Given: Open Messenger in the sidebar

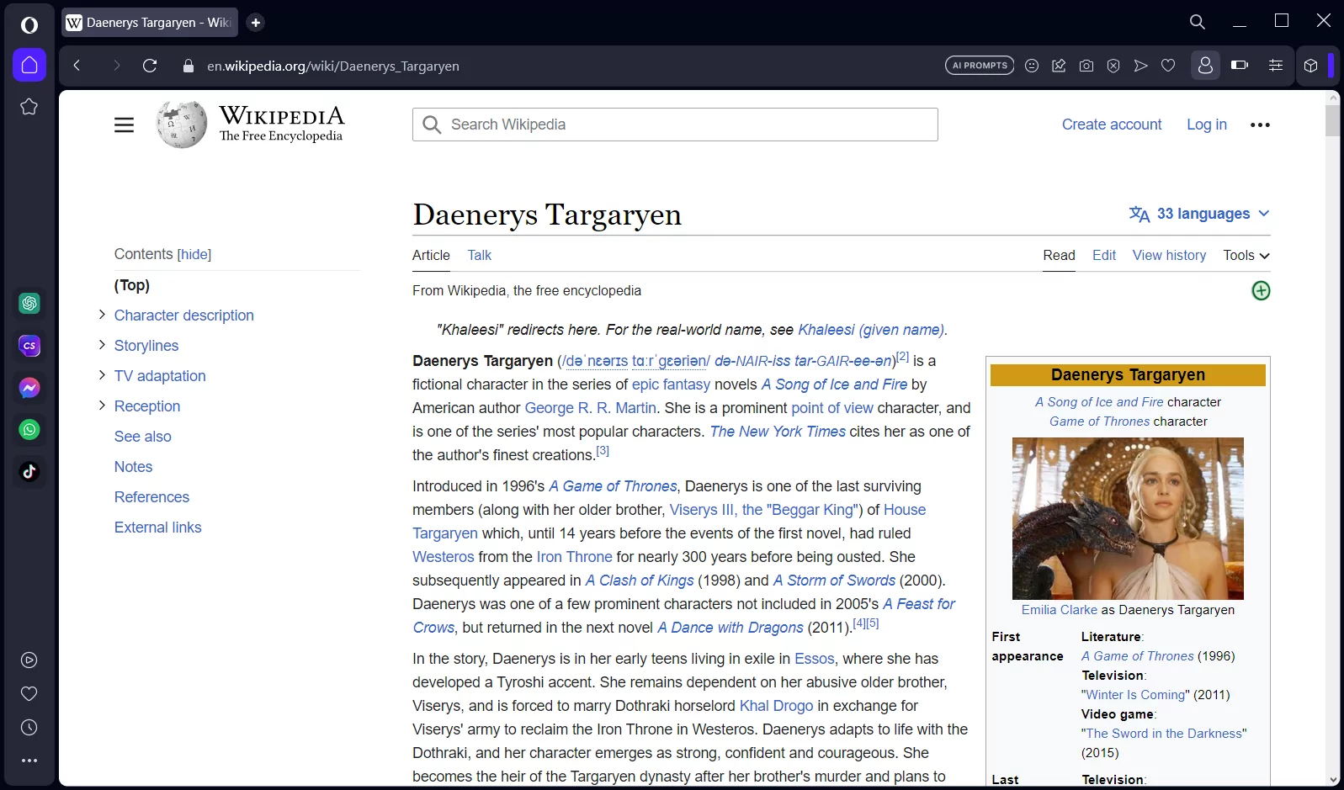Looking at the screenshot, I should pos(29,387).
